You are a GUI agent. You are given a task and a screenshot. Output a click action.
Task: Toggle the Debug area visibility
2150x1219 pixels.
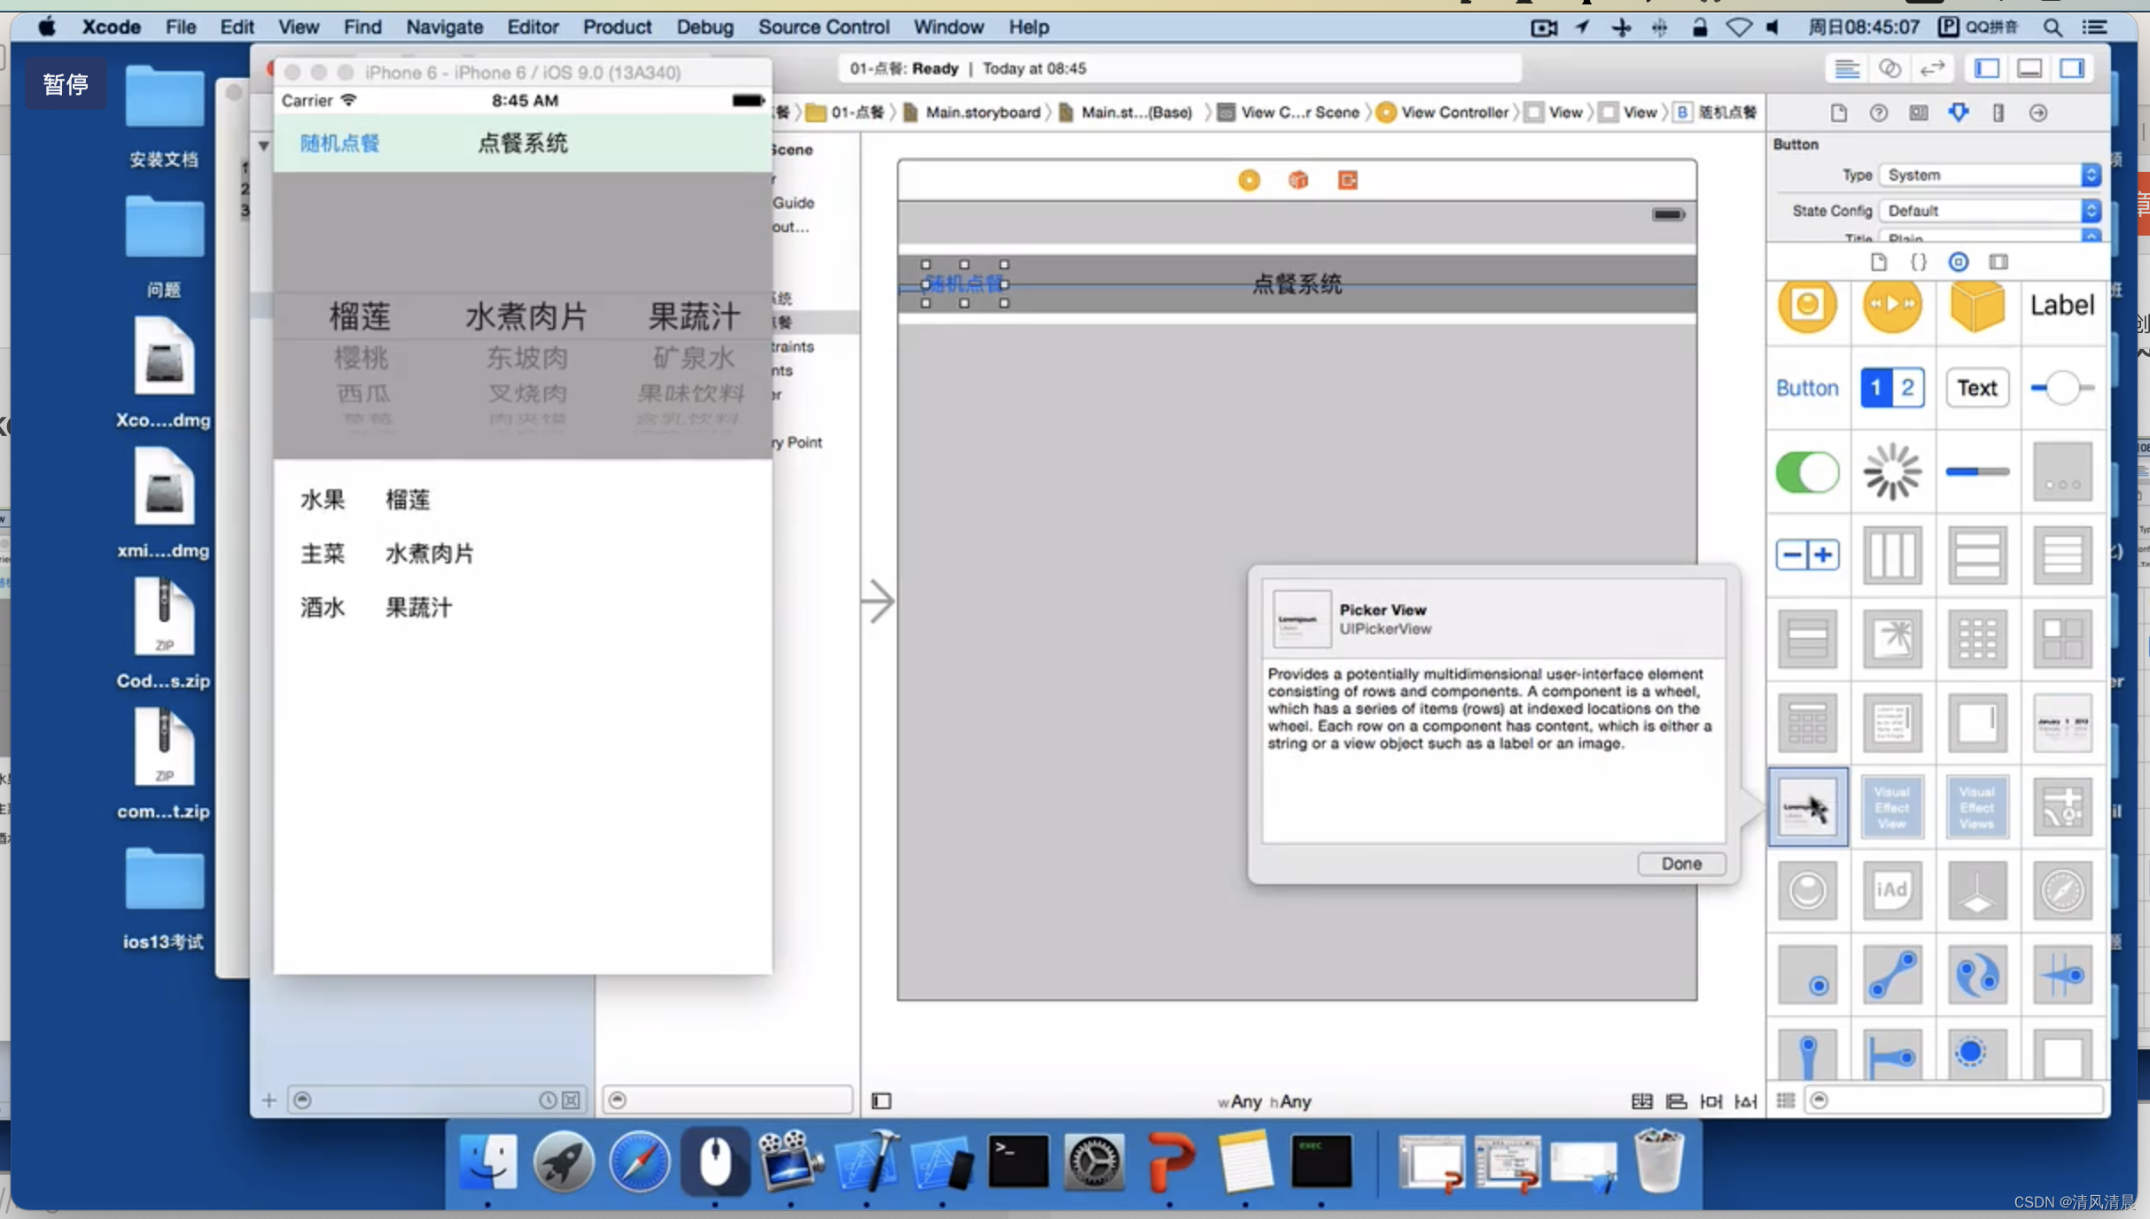[x=2029, y=68]
